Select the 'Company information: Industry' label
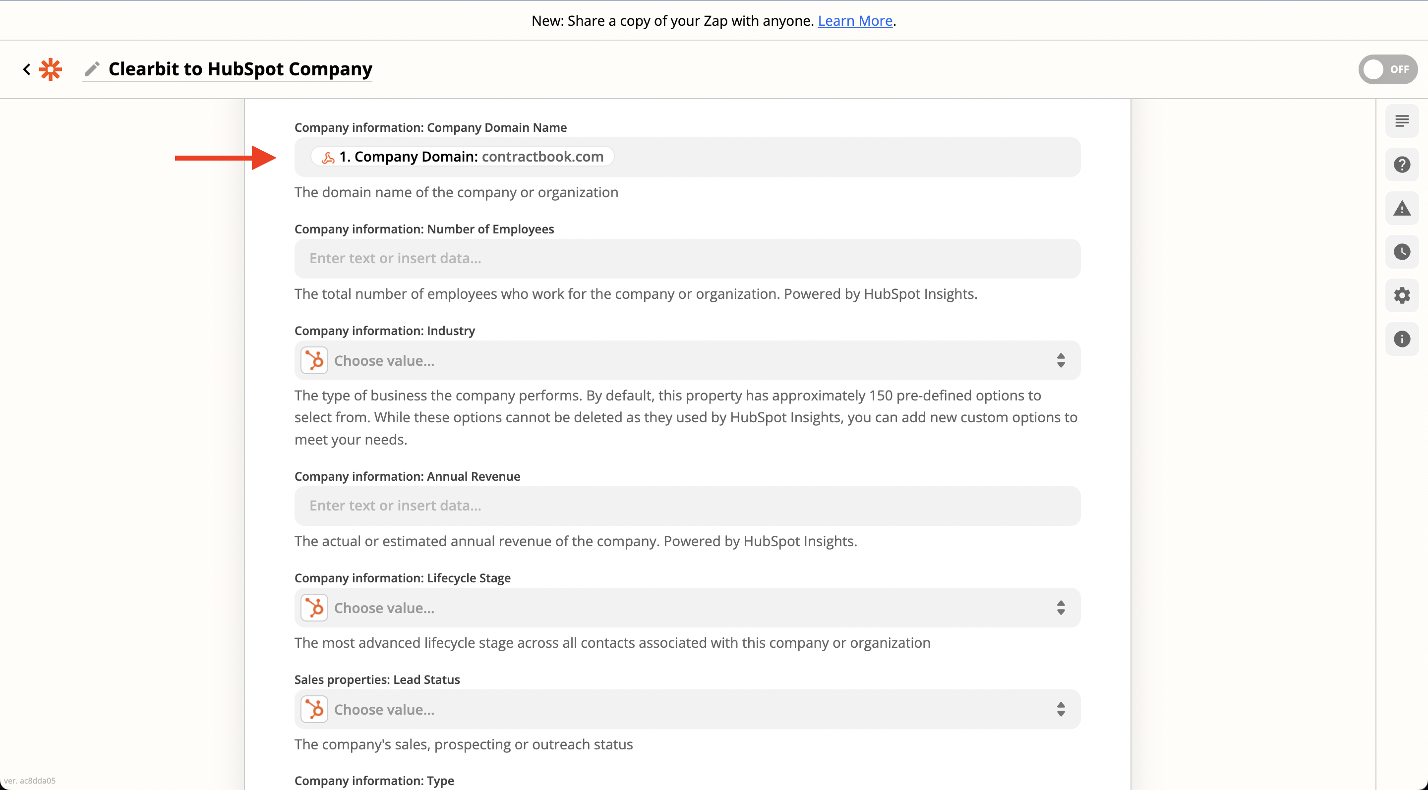Image resolution: width=1428 pixels, height=790 pixels. 385,331
